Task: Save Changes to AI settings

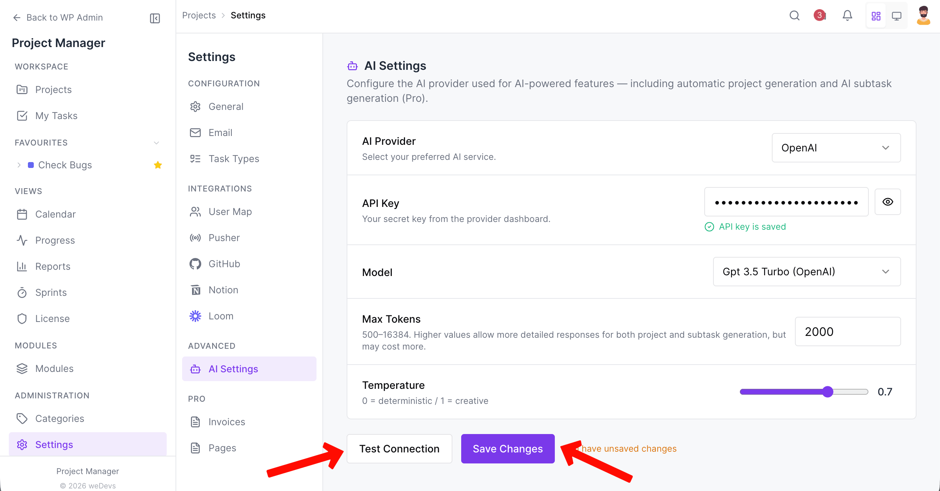Action: pos(508,448)
